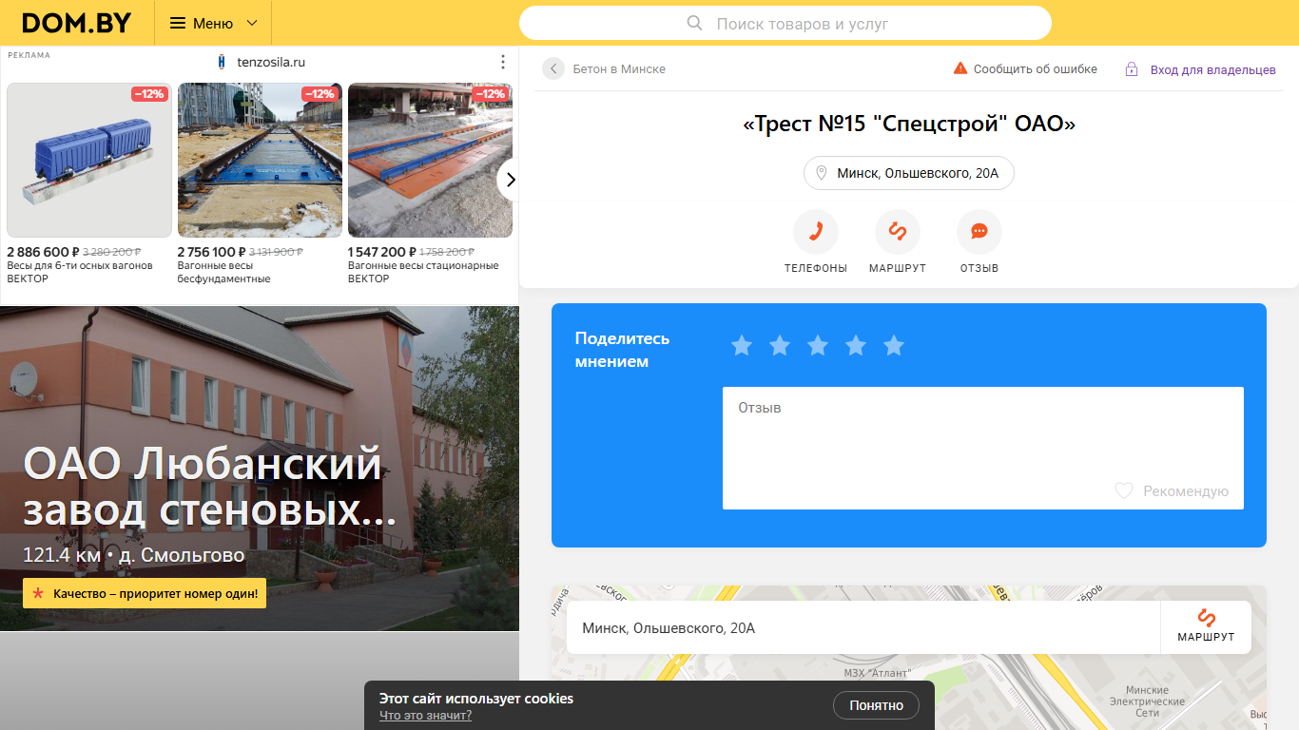Viewport: 1299px width, 730px height.
Task: Click the МАРШРУТ route icon under company title
Action: [x=898, y=232]
